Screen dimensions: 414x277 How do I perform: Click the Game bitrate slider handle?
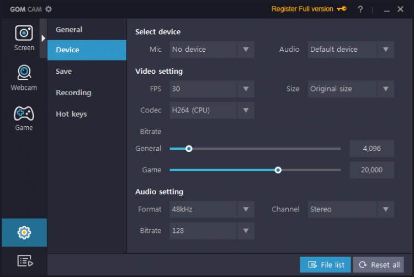(278, 170)
